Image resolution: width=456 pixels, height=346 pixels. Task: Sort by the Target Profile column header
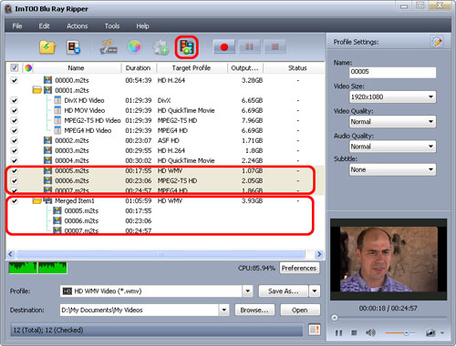coord(192,68)
